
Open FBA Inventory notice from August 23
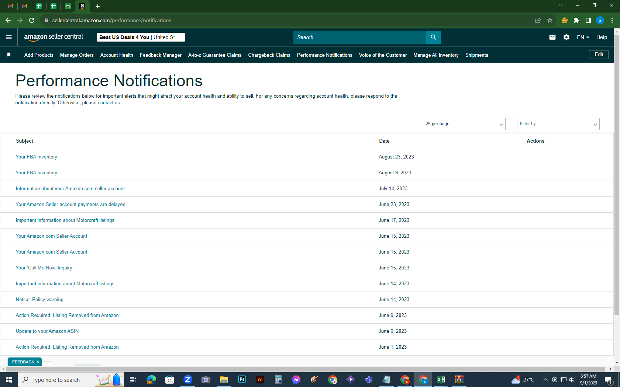click(x=36, y=157)
